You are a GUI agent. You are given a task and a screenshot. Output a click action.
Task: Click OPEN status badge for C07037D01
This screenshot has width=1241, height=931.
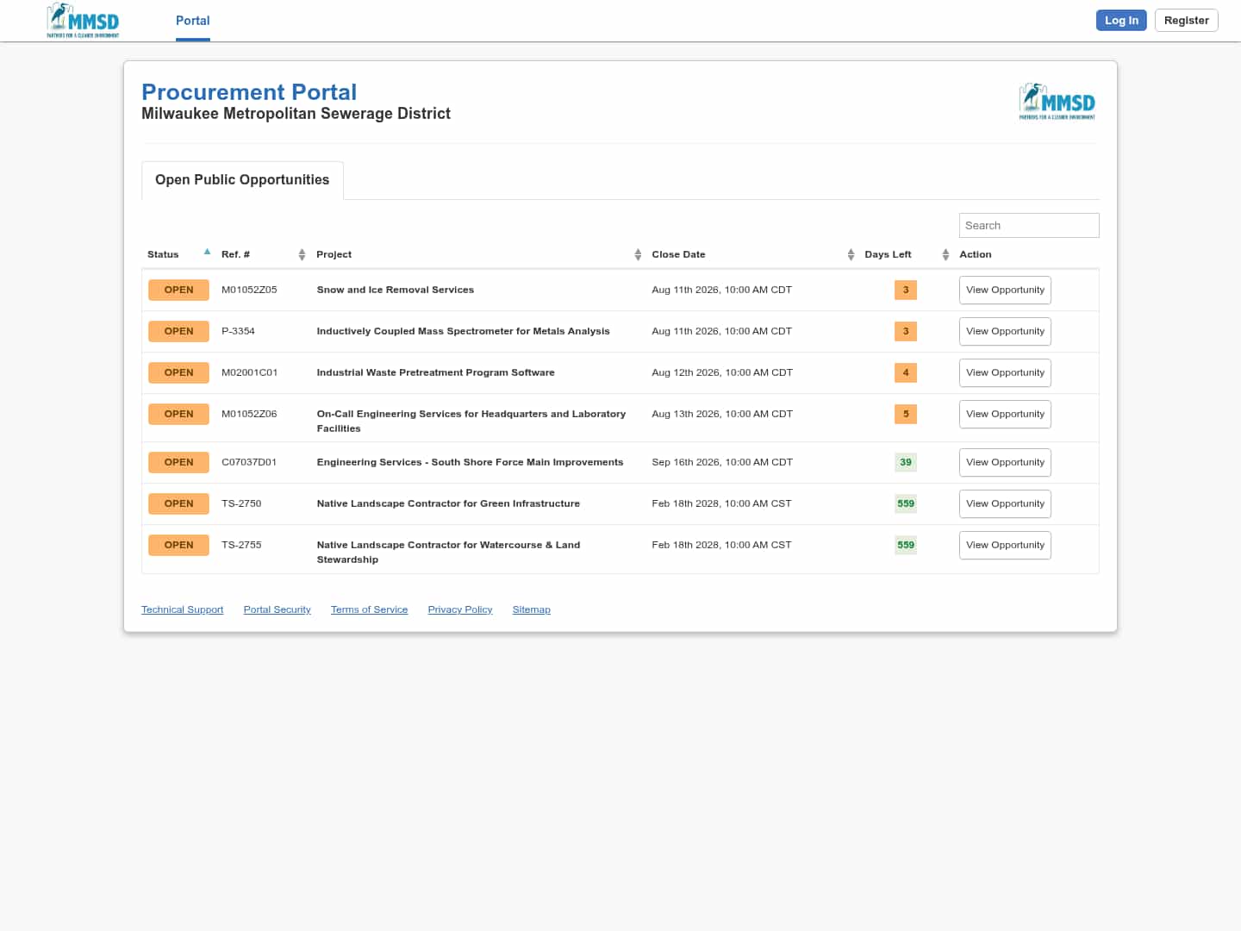point(178,462)
